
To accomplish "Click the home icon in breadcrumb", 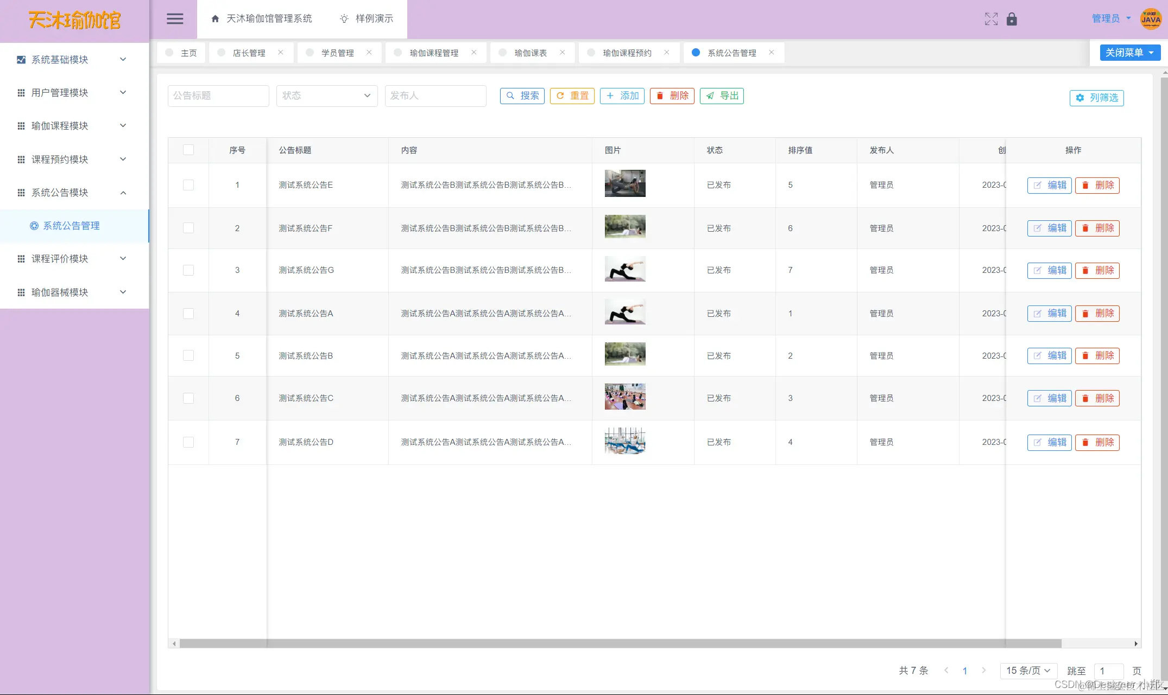I will pyautogui.click(x=215, y=19).
